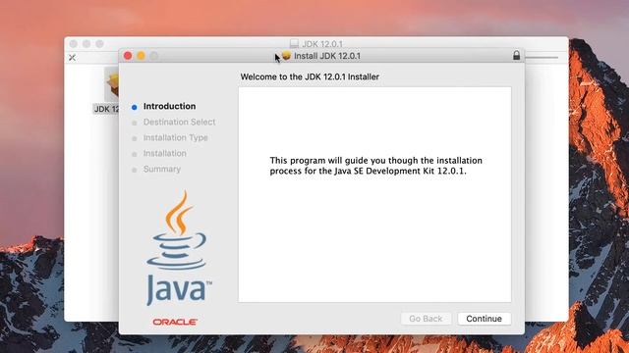
Task: Click the lock icon in installer title bar
Action: tap(516, 55)
